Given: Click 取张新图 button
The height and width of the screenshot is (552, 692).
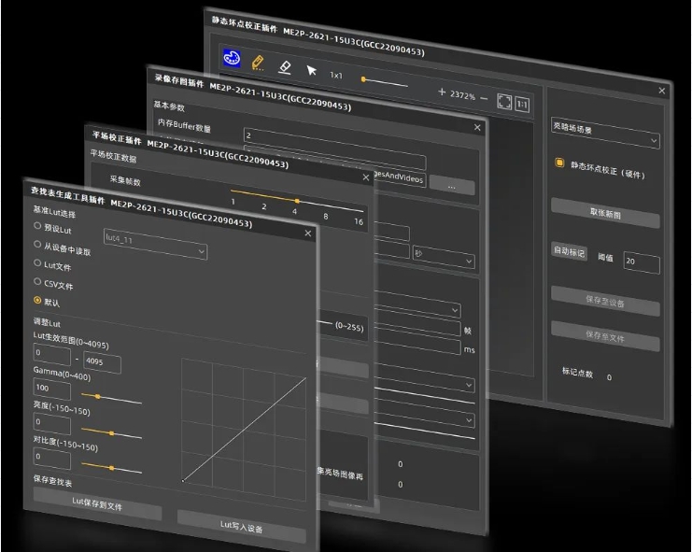Looking at the screenshot, I should coord(605,213).
